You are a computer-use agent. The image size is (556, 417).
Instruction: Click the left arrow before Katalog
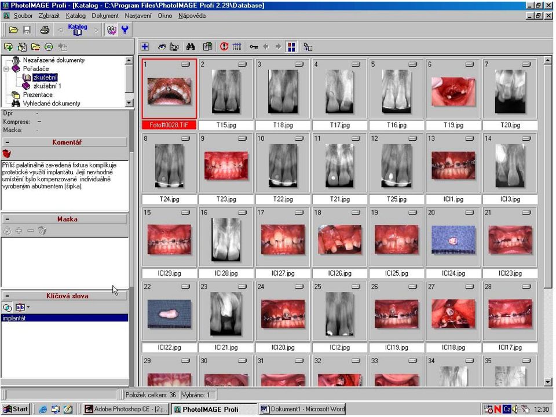(60, 30)
